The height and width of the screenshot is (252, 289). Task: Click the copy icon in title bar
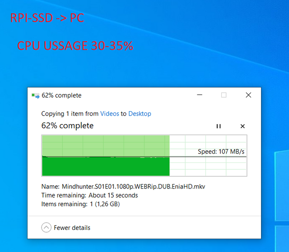click(x=36, y=95)
